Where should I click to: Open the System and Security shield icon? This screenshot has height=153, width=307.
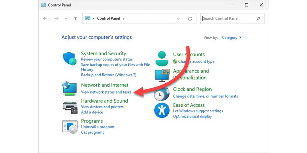pyautogui.click(x=70, y=59)
